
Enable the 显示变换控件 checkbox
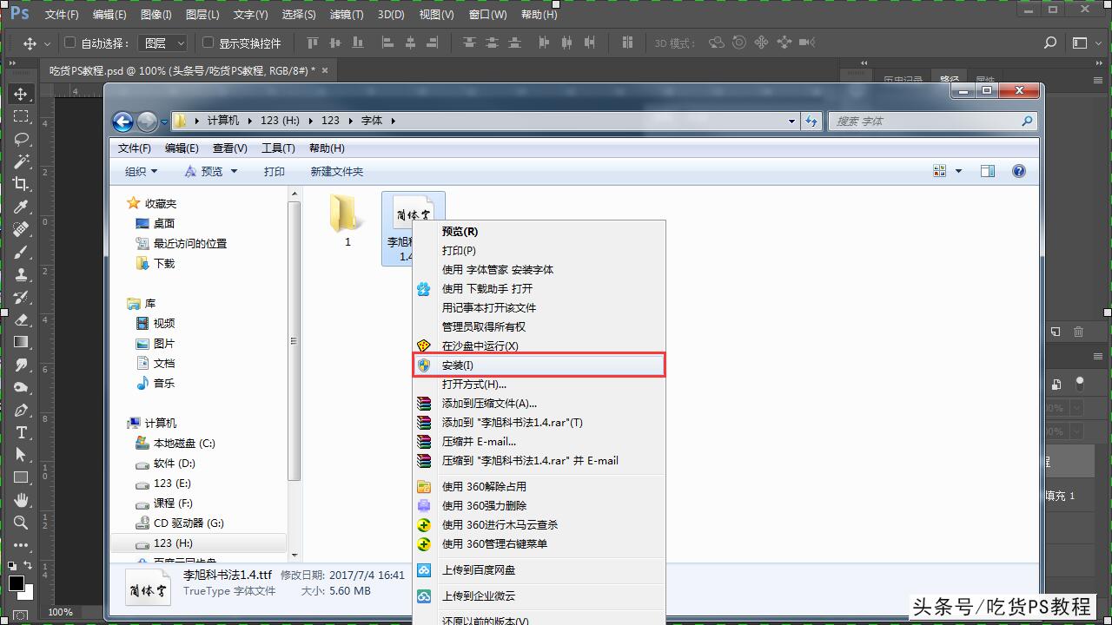pyautogui.click(x=208, y=43)
